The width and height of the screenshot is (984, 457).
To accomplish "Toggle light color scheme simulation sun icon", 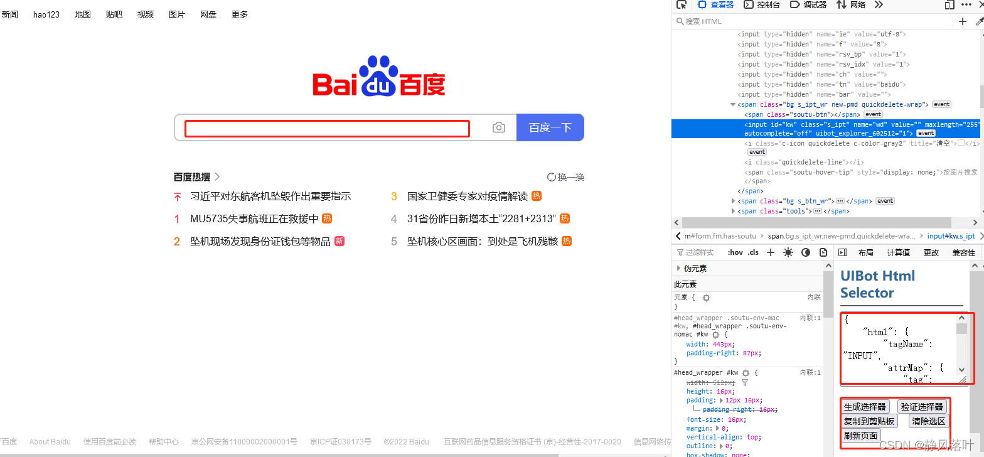I will pyautogui.click(x=788, y=252).
